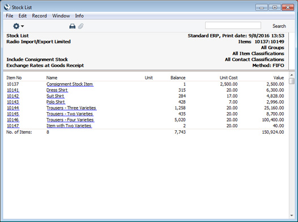Click the Stock List window logo icon

point(7,7)
